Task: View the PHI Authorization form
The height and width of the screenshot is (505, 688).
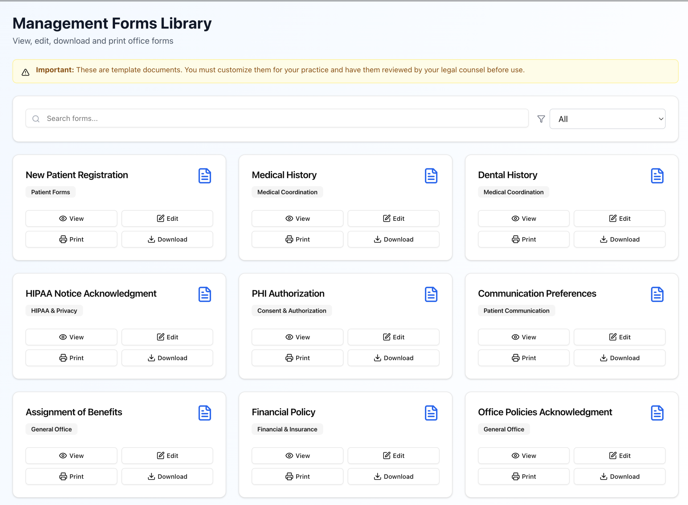Action: pyautogui.click(x=298, y=337)
